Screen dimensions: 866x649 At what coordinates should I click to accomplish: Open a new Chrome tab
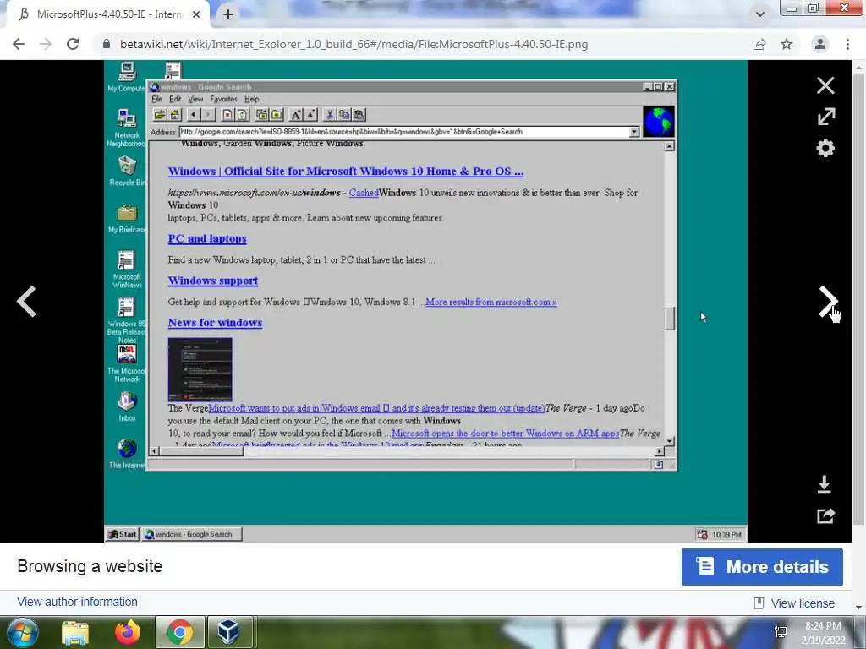(x=228, y=14)
